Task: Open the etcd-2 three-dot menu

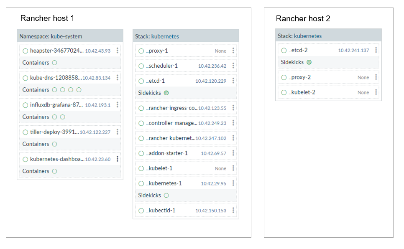Action: (376, 50)
